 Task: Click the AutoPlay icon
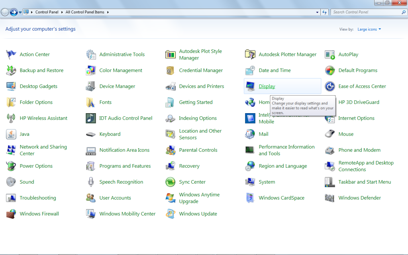(330, 54)
